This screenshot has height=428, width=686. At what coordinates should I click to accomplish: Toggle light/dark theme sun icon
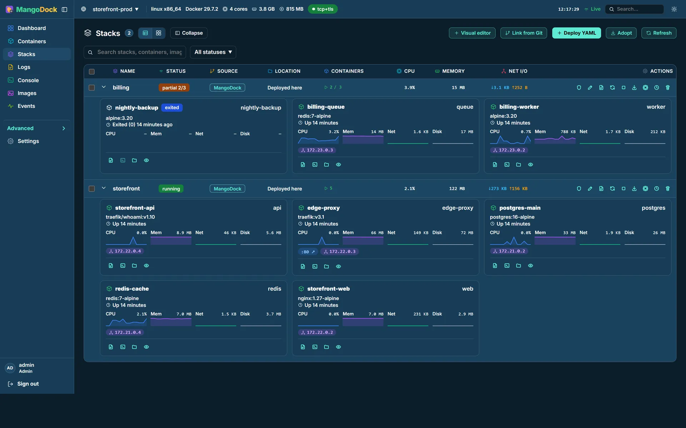pyautogui.click(x=674, y=9)
